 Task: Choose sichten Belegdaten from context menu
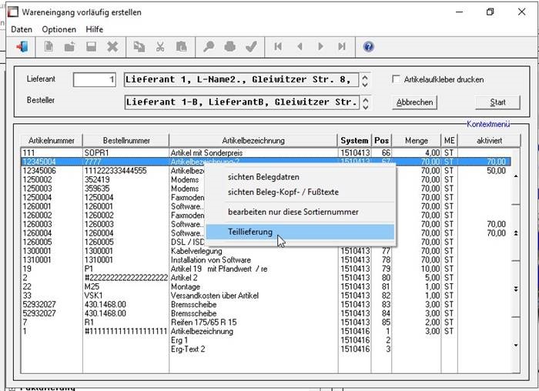263,177
